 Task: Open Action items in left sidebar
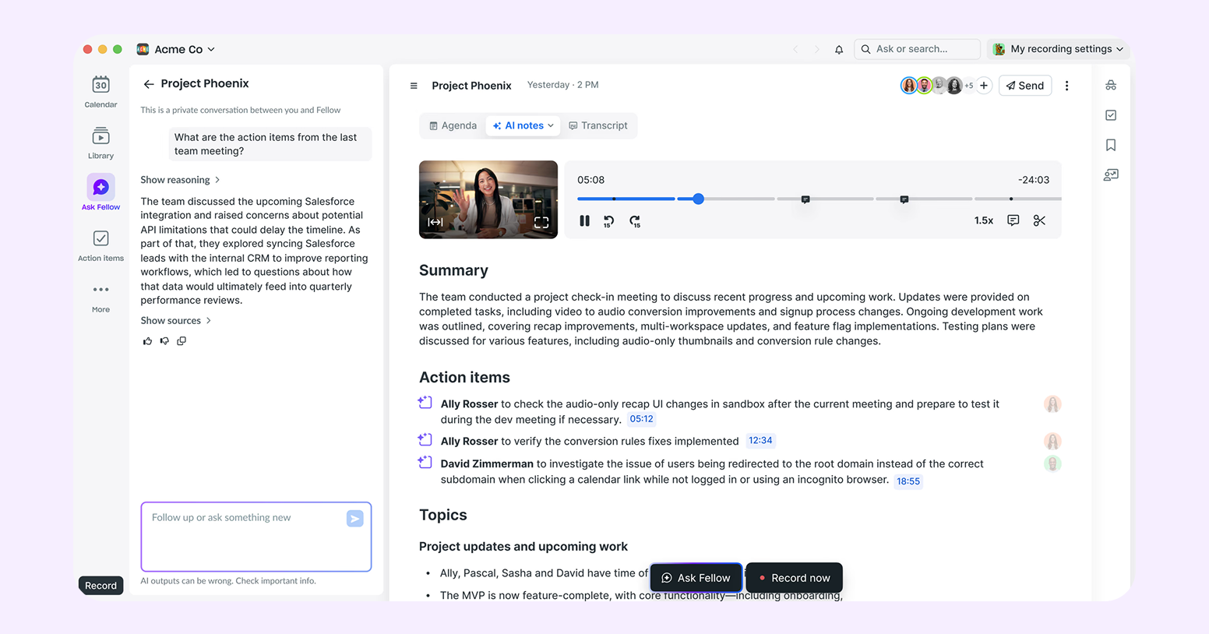tap(100, 245)
